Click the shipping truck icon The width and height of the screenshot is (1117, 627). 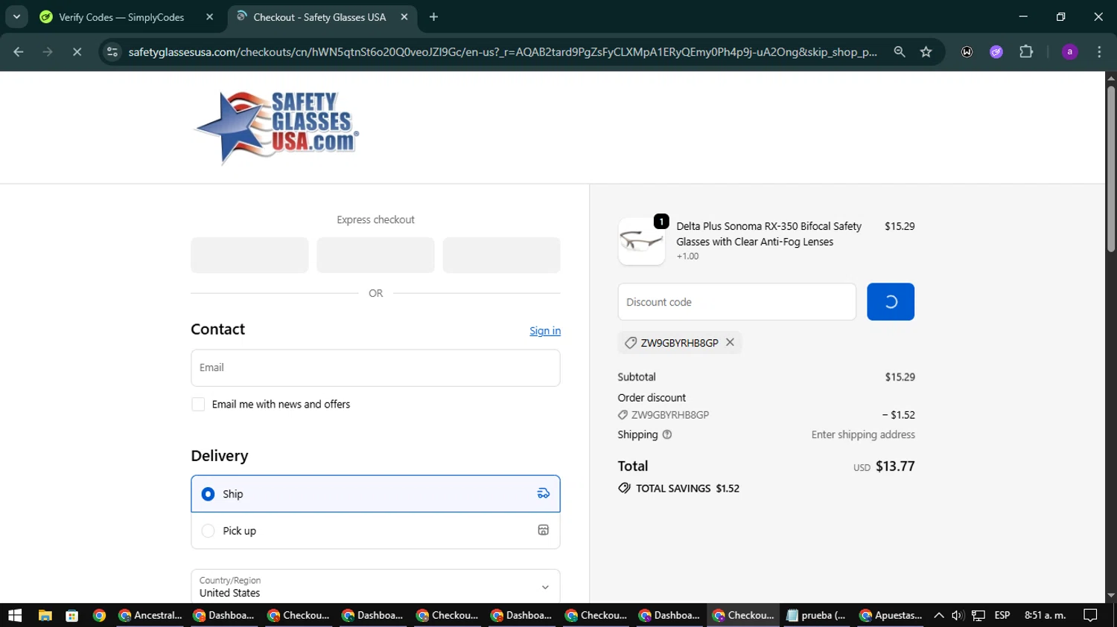tap(544, 493)
